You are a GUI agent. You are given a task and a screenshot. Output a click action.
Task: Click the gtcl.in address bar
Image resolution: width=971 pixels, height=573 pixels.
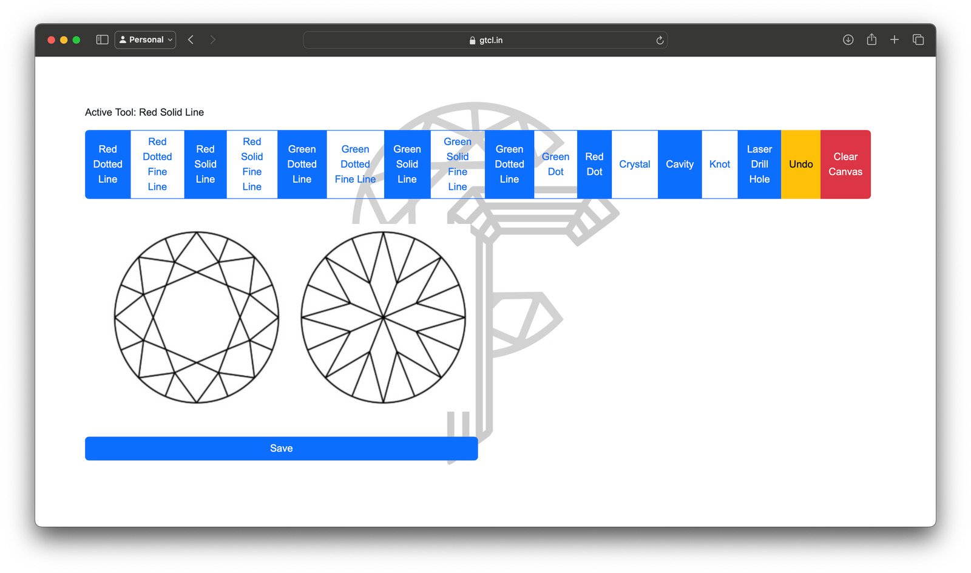click(486, 40)
